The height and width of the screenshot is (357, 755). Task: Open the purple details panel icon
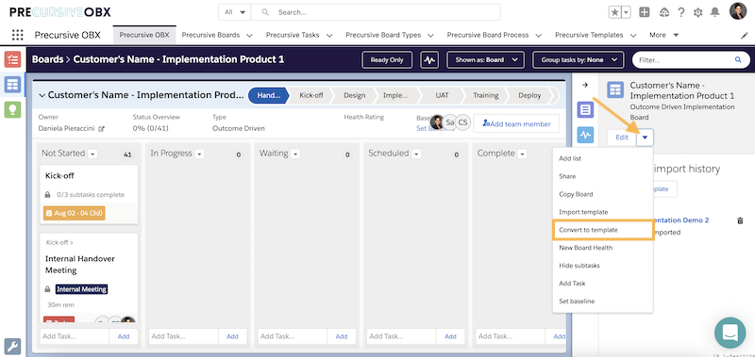click(585, 110)
